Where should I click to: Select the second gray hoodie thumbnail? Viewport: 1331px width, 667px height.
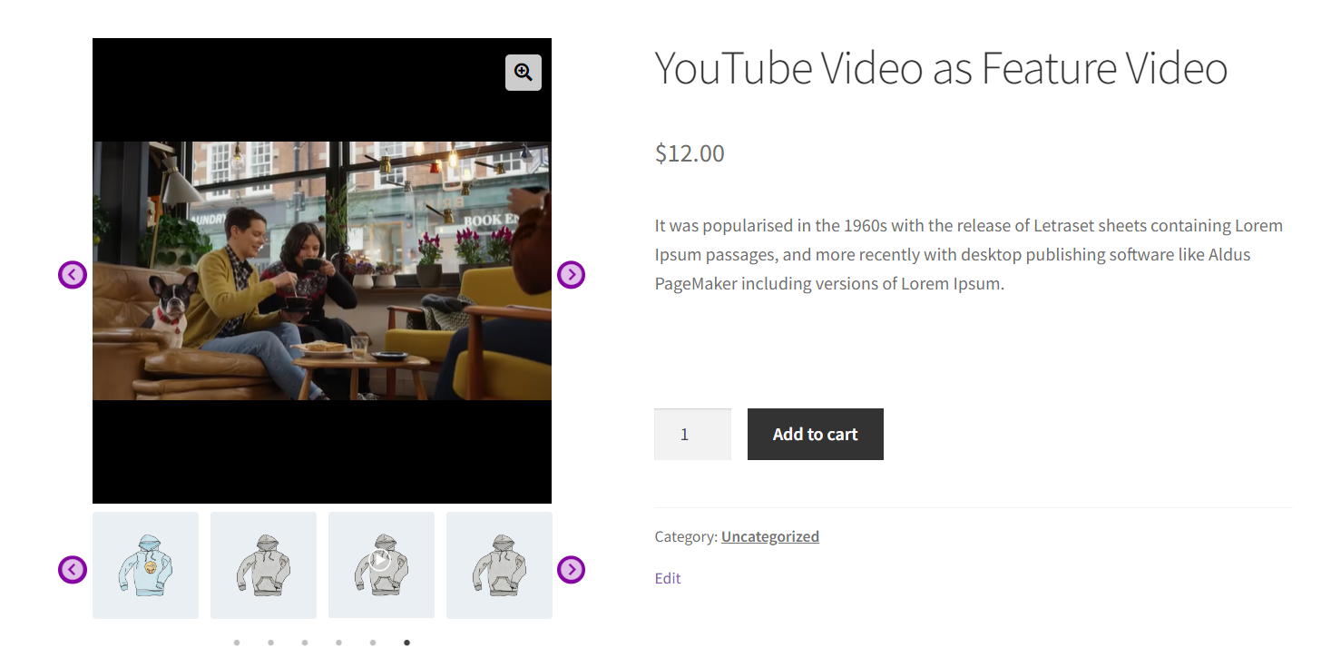coord(263,564)
